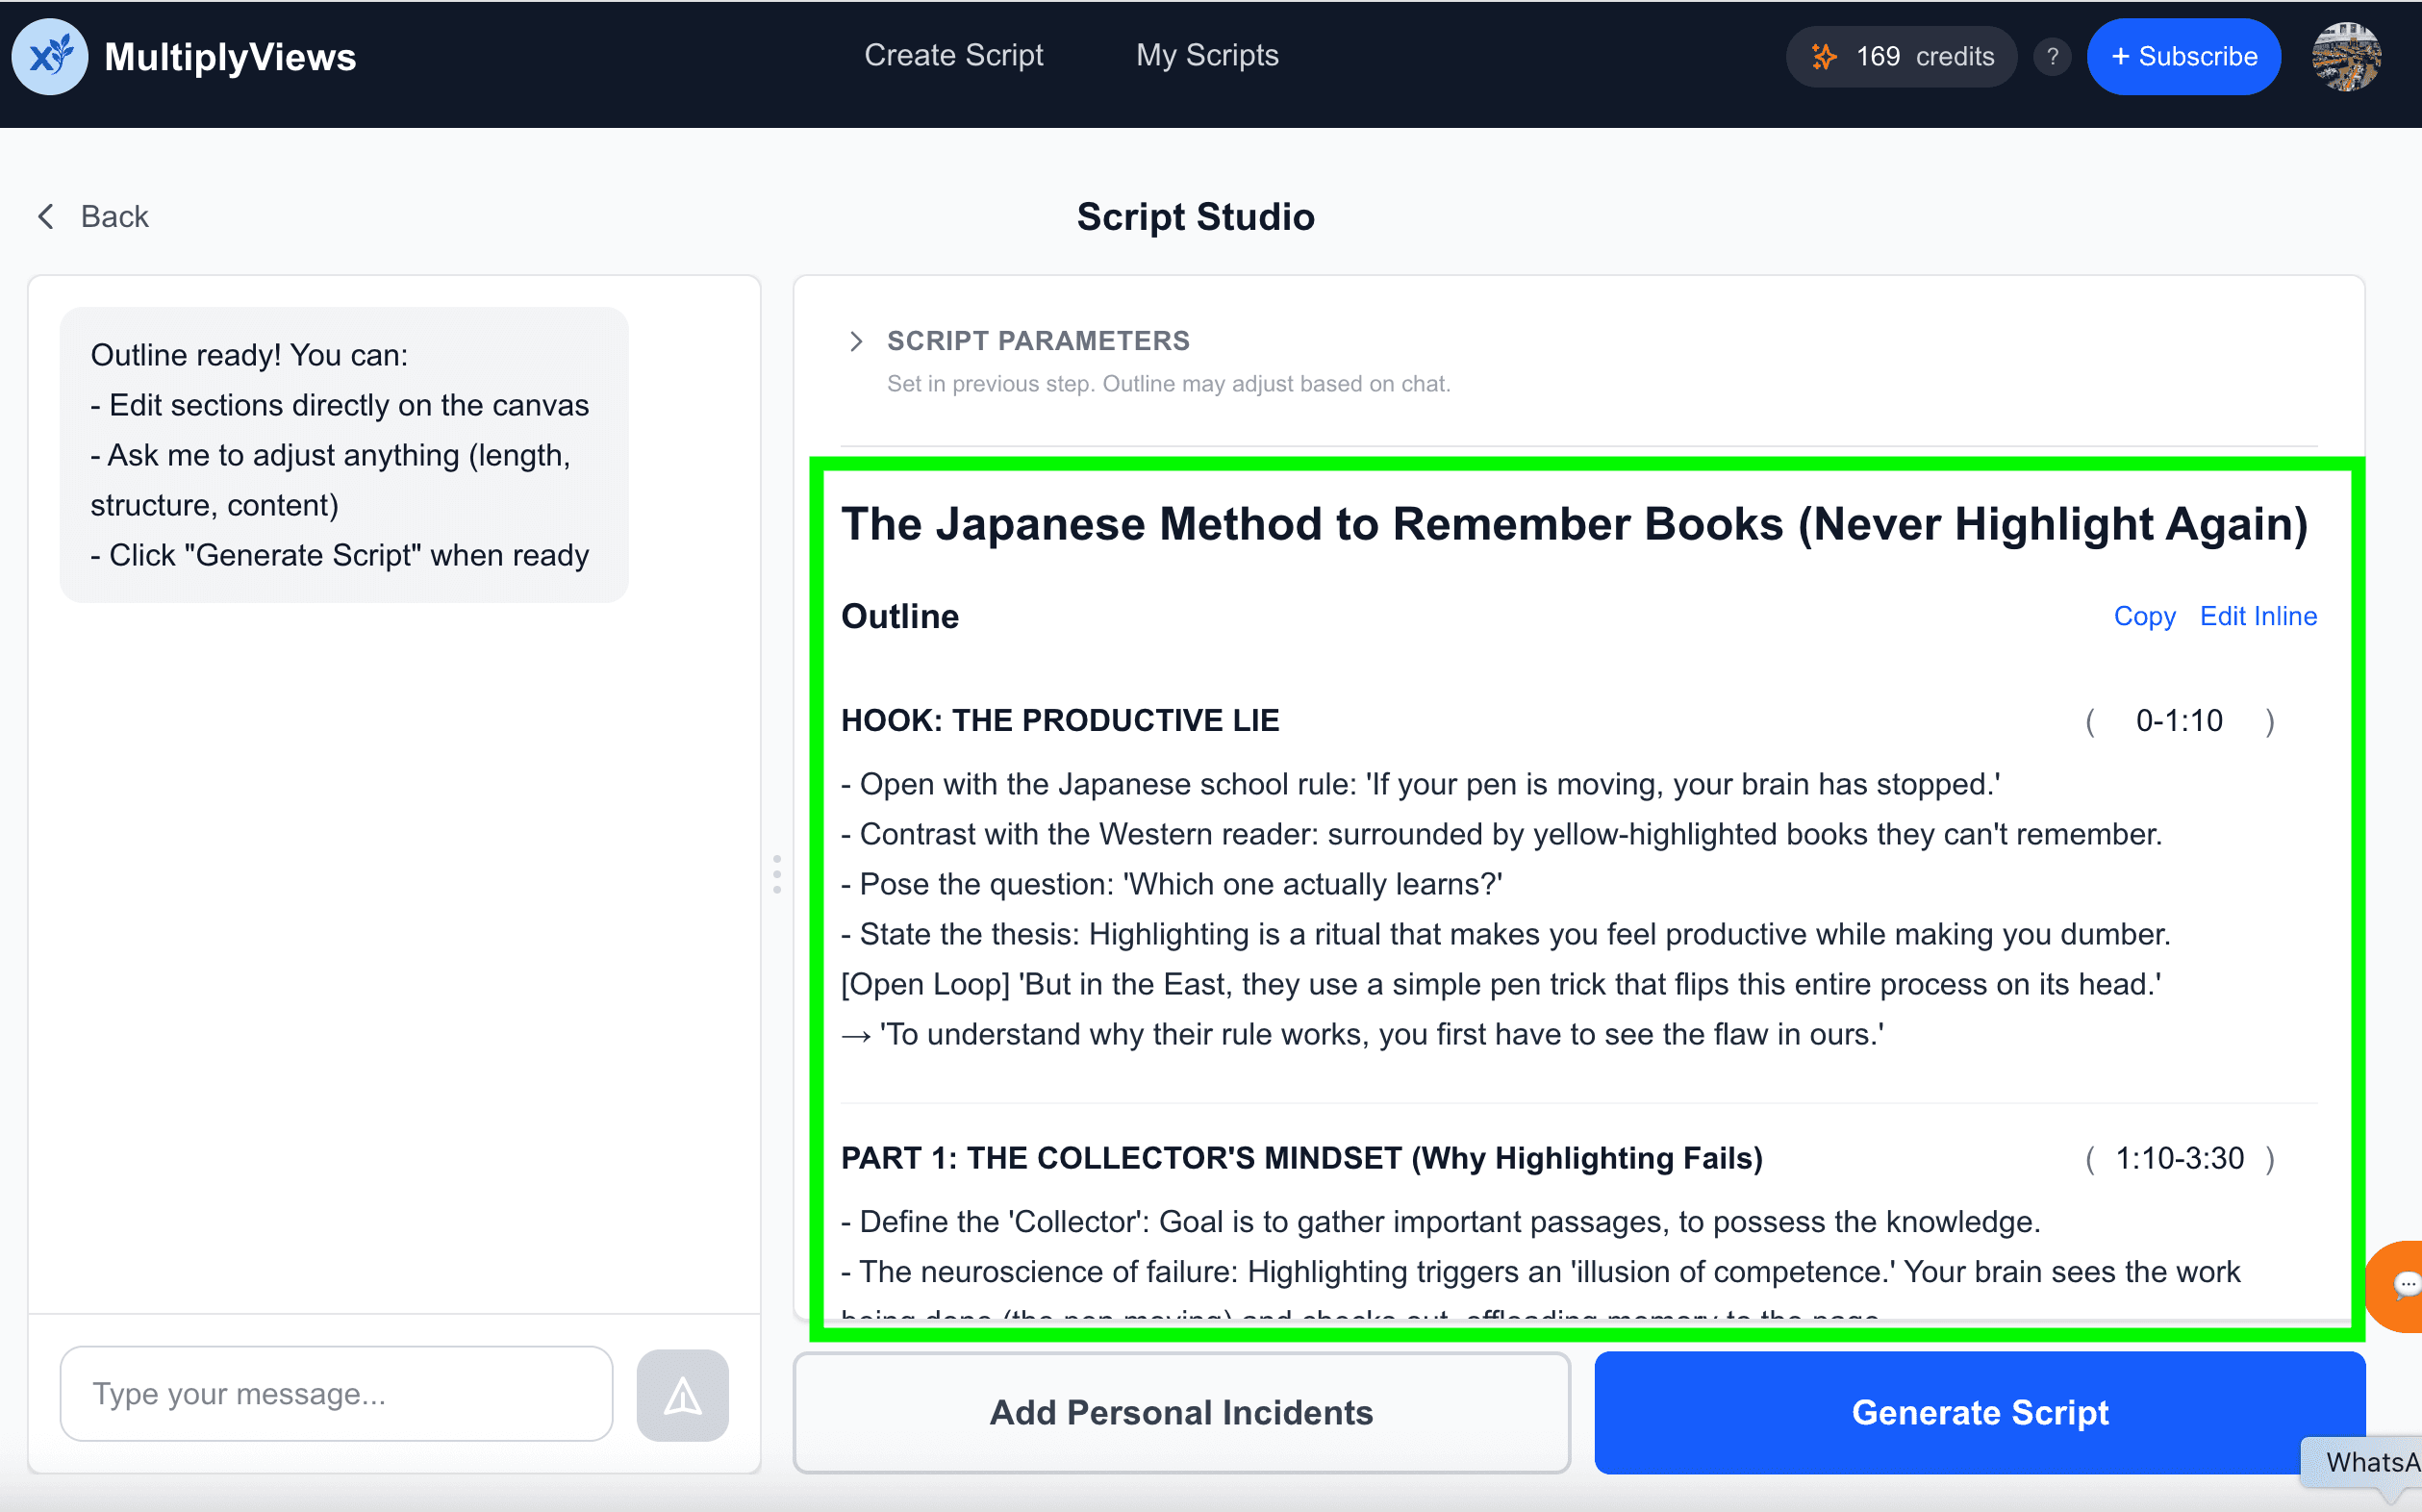Click Add Personal Incidents button

coord(1181,1412)
